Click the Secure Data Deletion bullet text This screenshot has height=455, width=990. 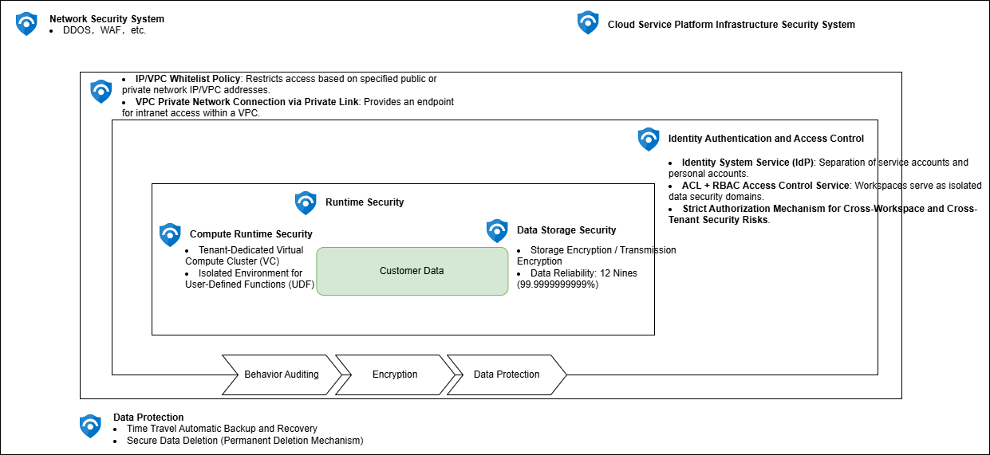click(x=244, y=441)
